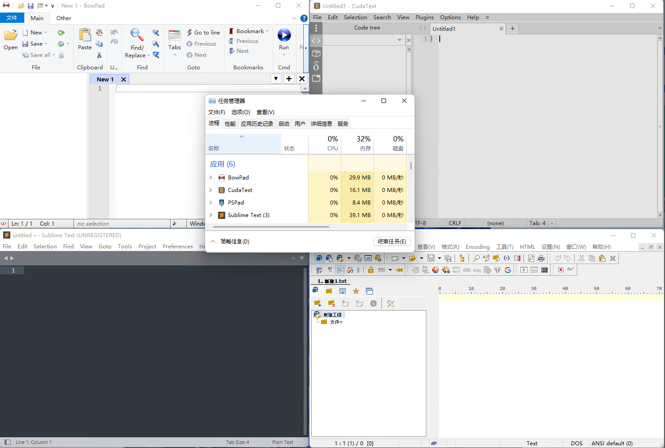Switch to 性能 tab in Task Manager

tap(230, 124)
